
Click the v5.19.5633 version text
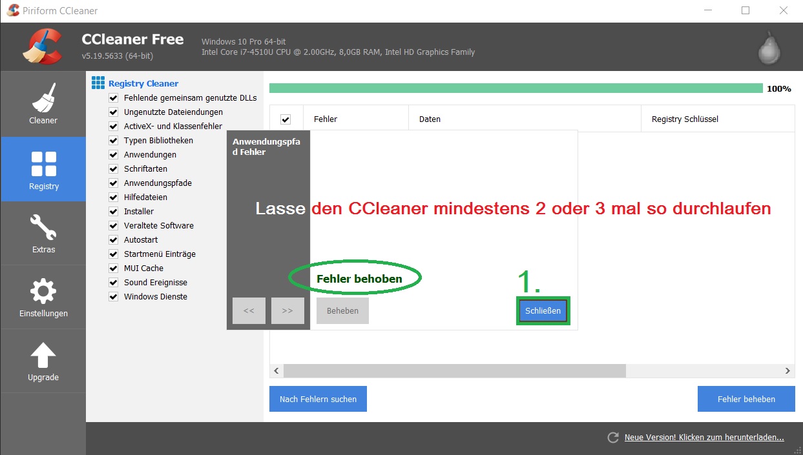tap(118, 56)
